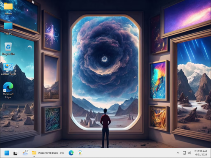The height and width of the screenshot is (158, 211).
Task: Select the Recycle Bin desktop icon
Action: [8, 49]
